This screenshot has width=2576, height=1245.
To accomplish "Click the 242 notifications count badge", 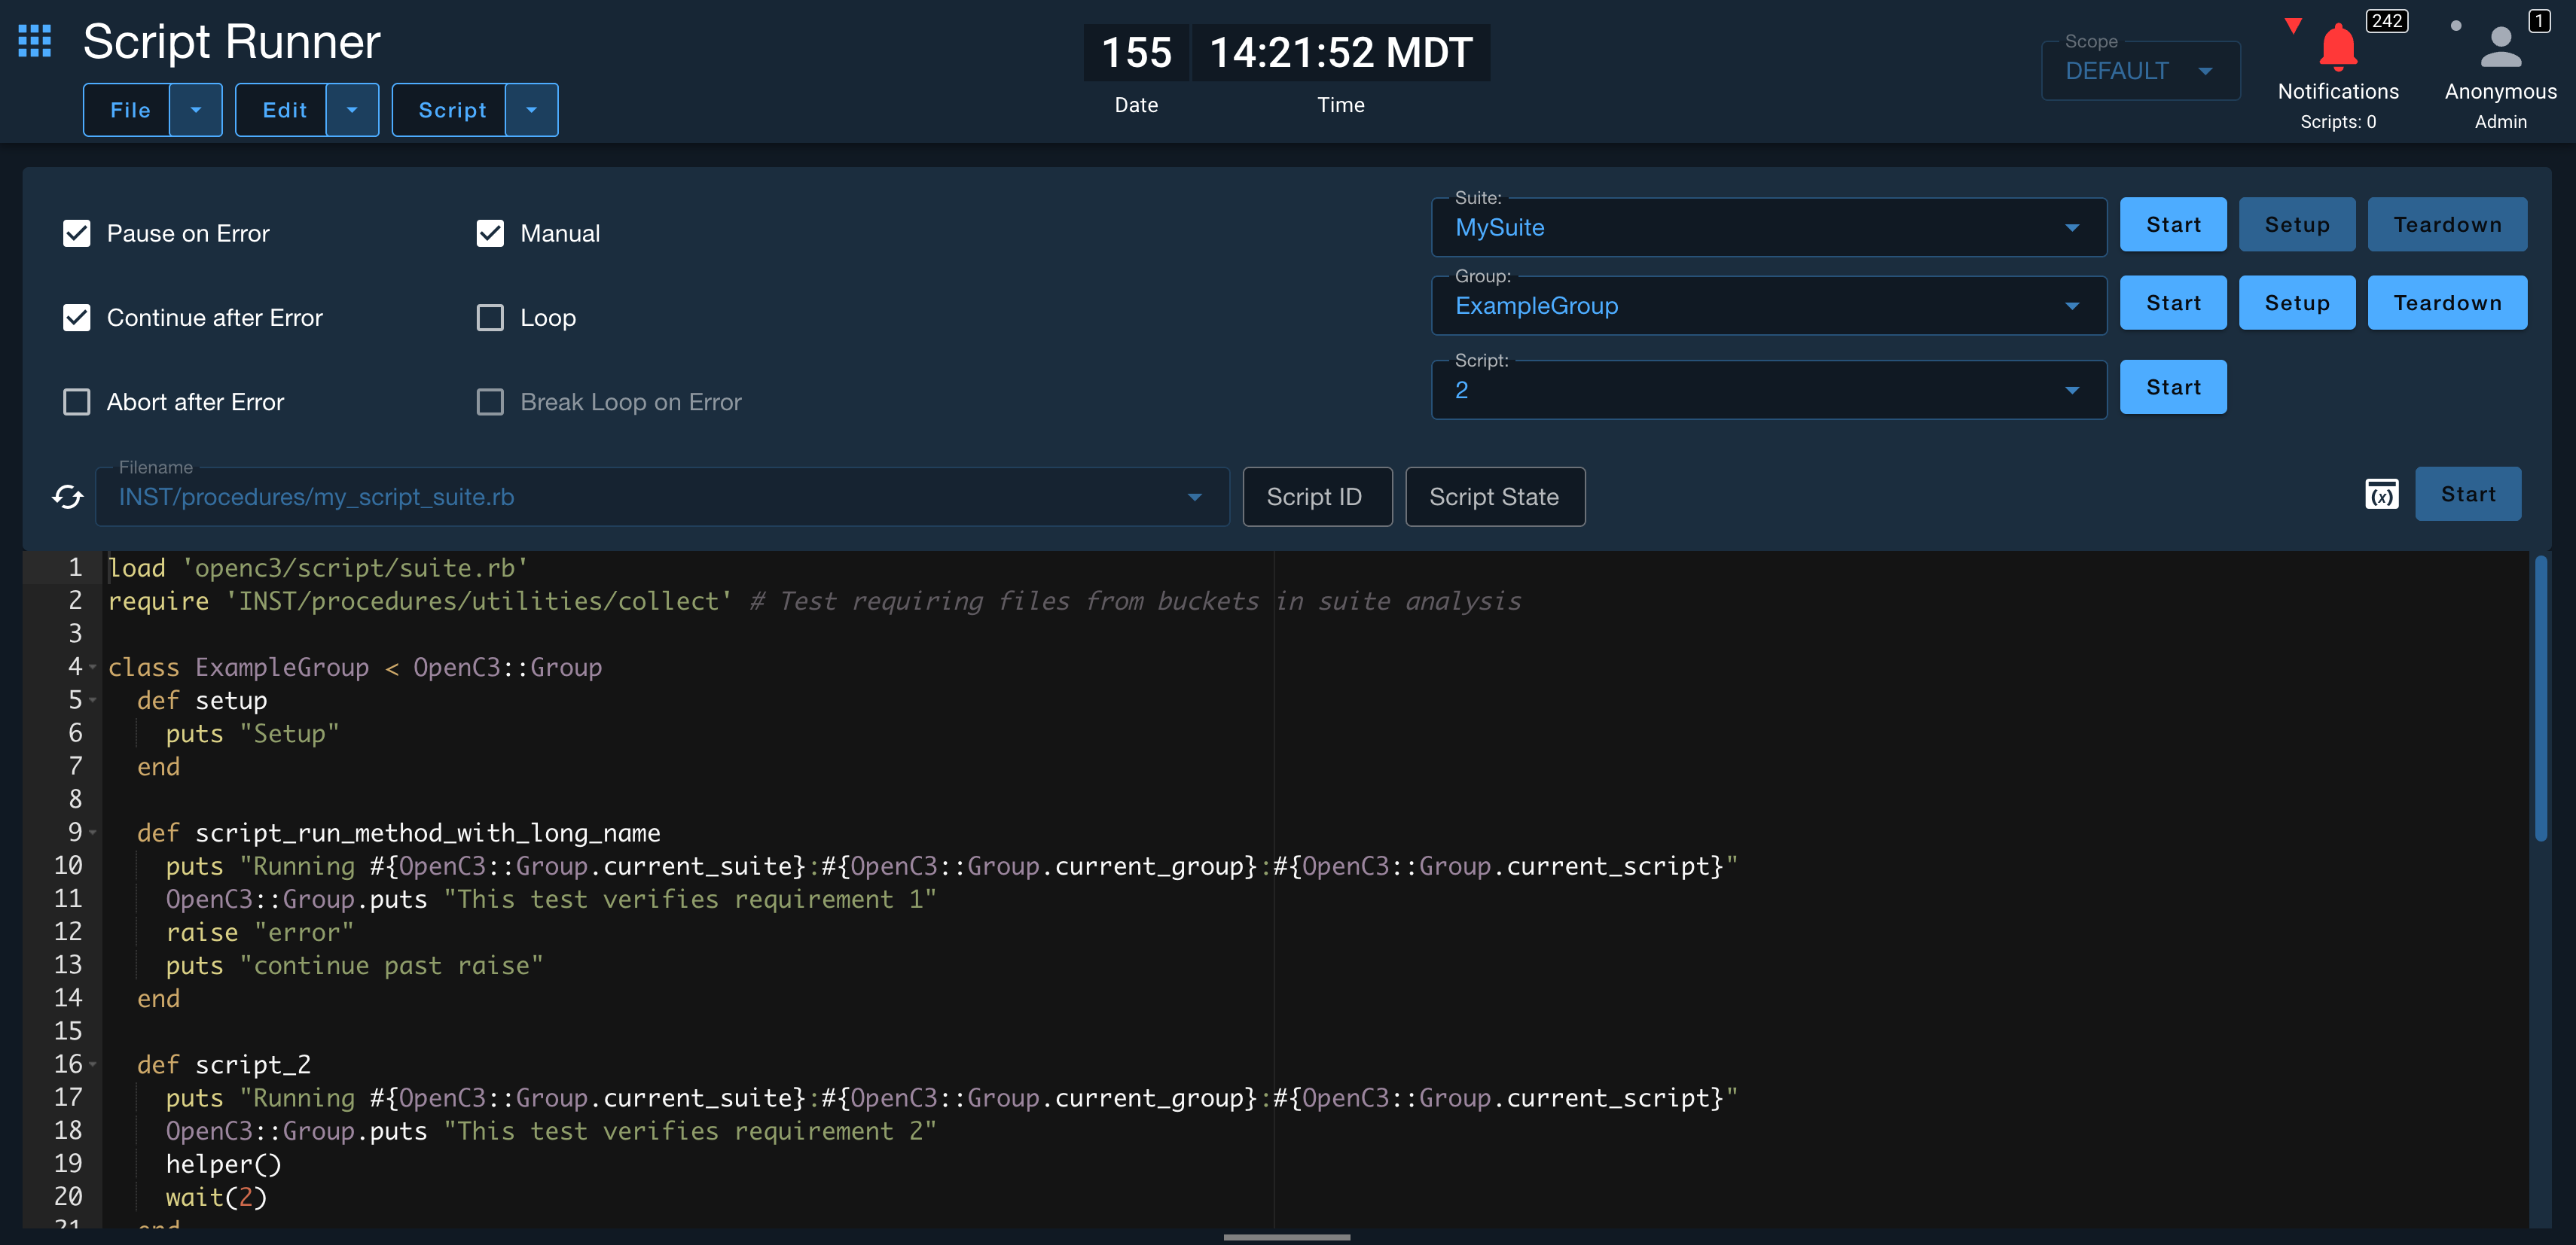I will pyautogui.click(x=2387, y=21).
